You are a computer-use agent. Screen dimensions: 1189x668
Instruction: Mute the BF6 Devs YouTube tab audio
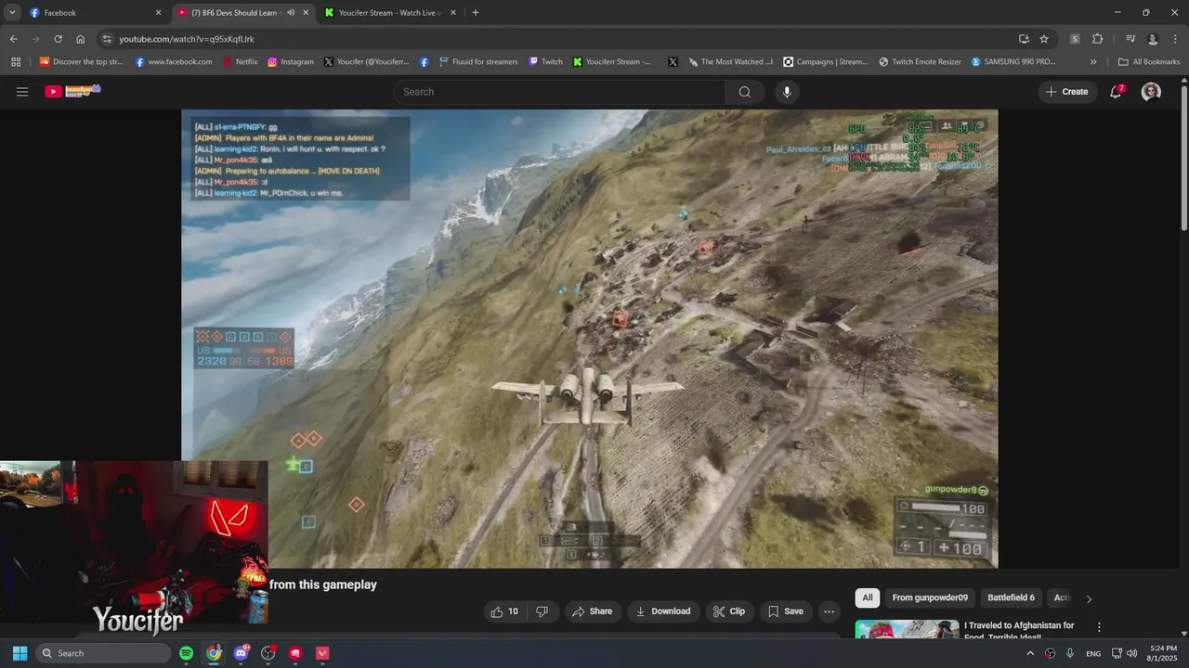(x=291, y=13)
